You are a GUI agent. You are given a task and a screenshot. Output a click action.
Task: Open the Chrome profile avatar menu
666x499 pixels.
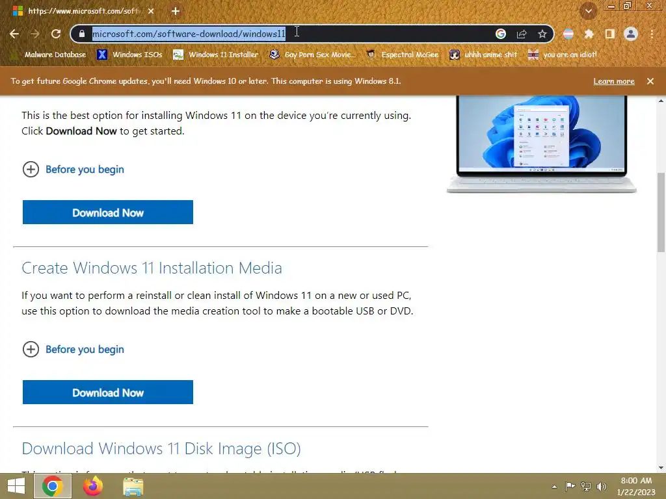(x=631, y=34)
